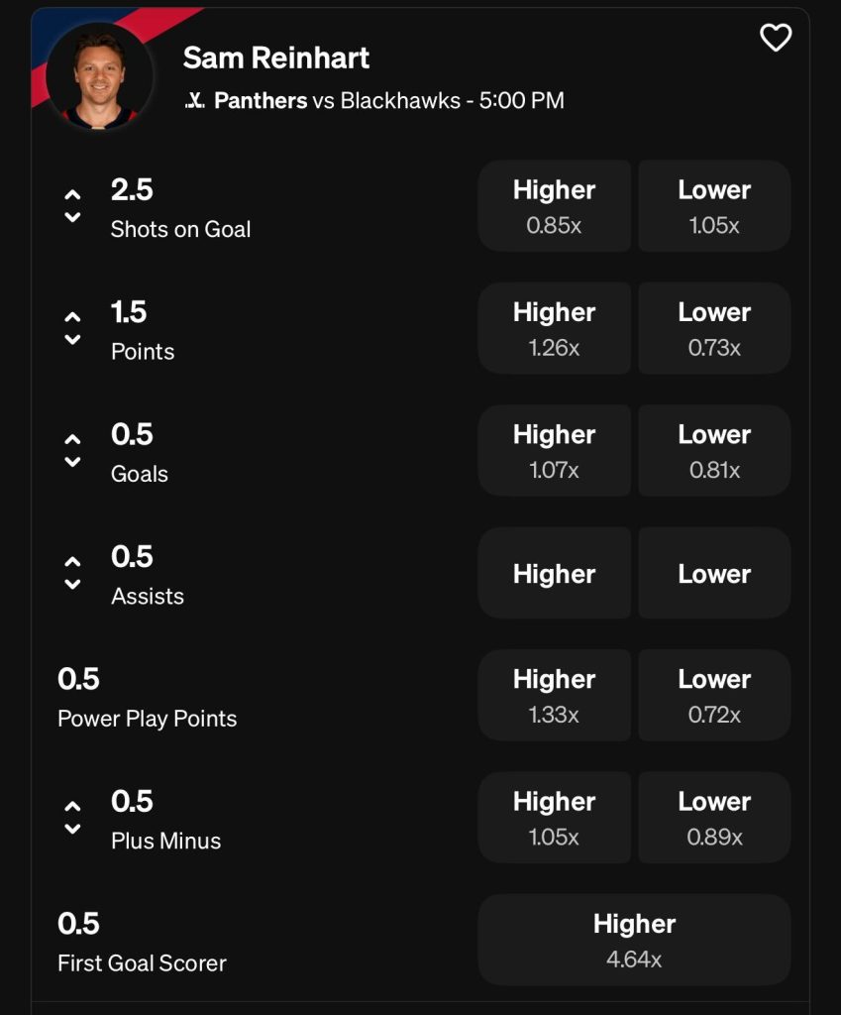Screen dimensions: 841x1015
Task: Click the Sam Reinhart name heading
Action: click(275, 57)
